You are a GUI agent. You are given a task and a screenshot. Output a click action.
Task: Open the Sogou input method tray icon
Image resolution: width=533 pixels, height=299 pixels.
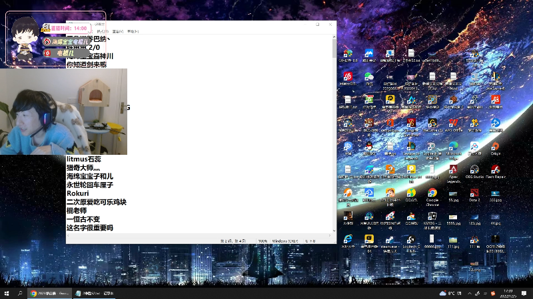pos(493,293)
